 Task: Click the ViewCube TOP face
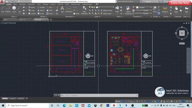click(182, 33)
